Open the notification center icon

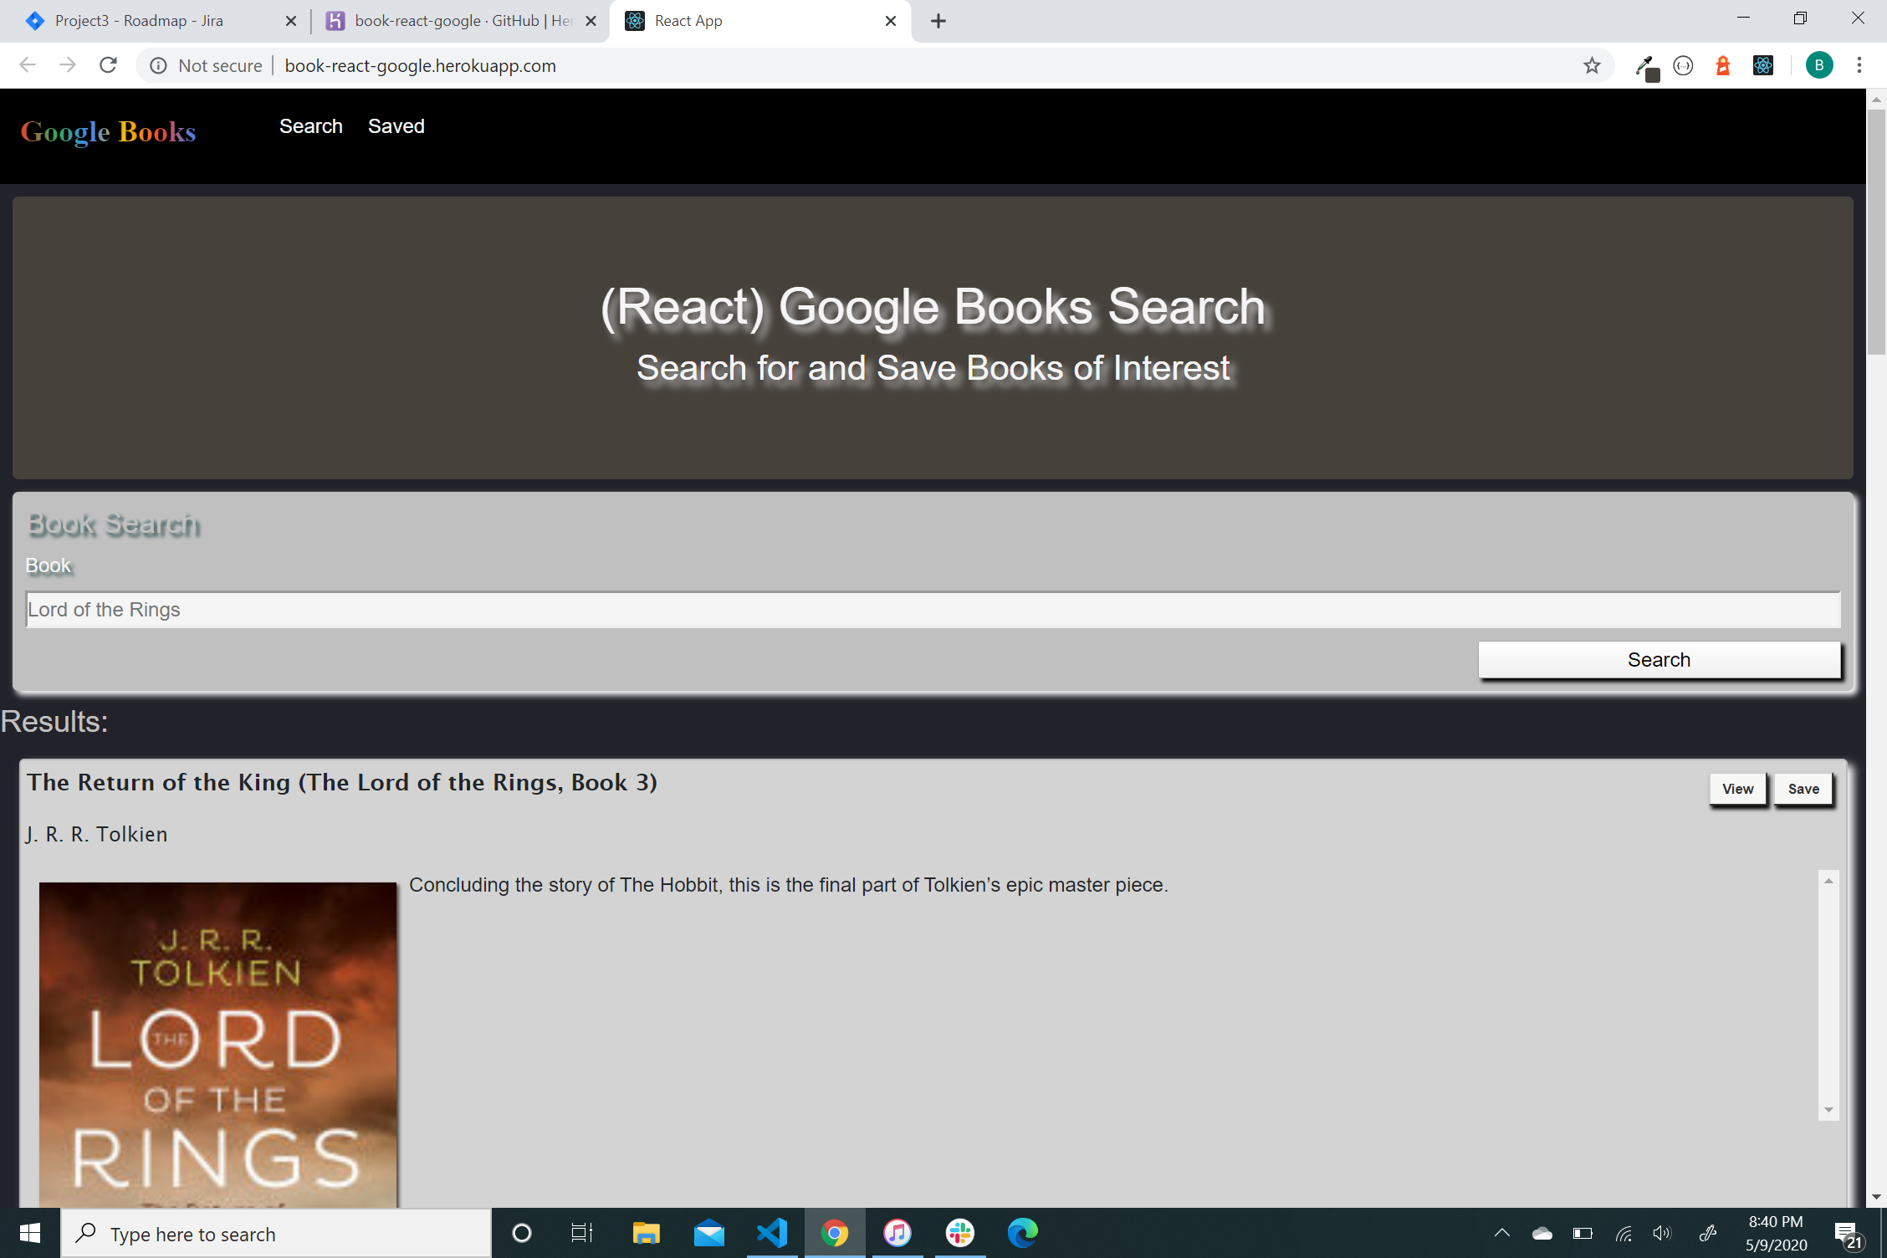1847,1235
